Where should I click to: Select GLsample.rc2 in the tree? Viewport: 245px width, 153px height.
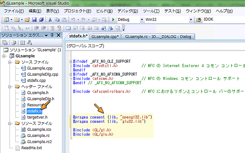tap(39, 142)
